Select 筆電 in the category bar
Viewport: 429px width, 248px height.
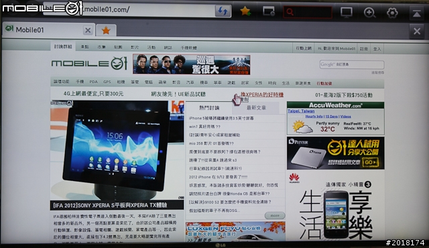click(x=135, y=82)
